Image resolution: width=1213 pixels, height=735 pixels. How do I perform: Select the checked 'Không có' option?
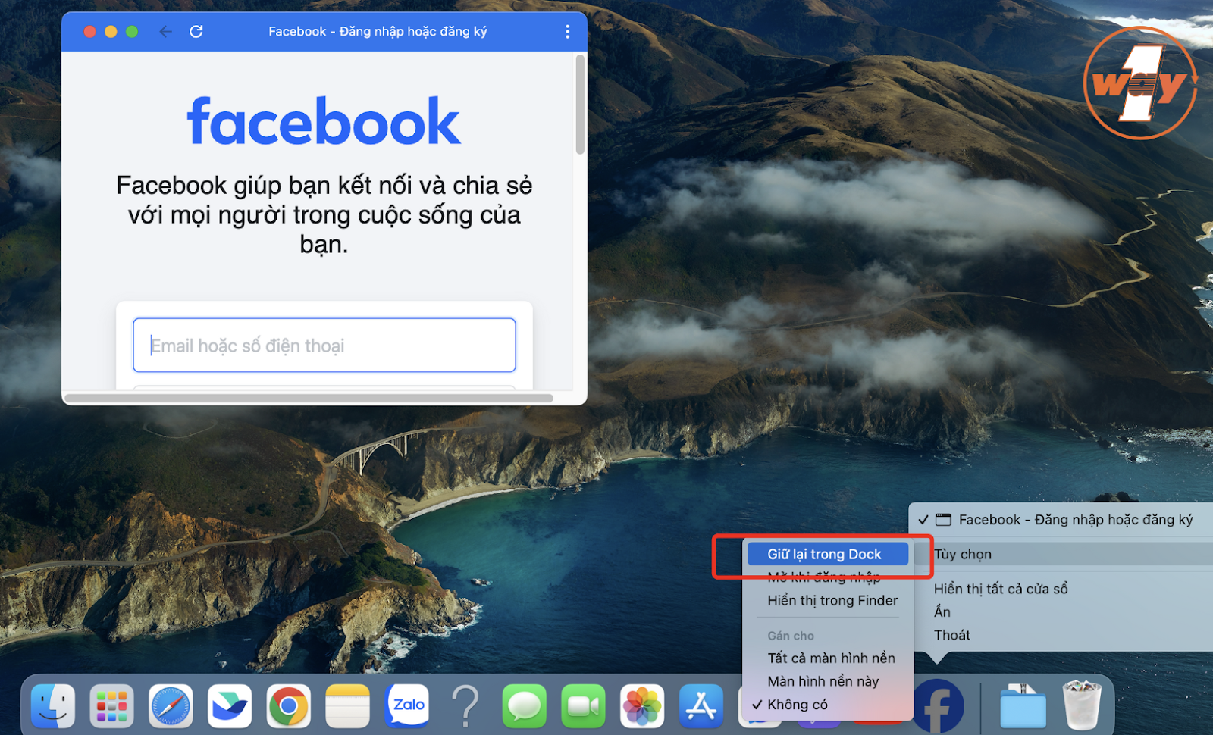tap(828, 705)
